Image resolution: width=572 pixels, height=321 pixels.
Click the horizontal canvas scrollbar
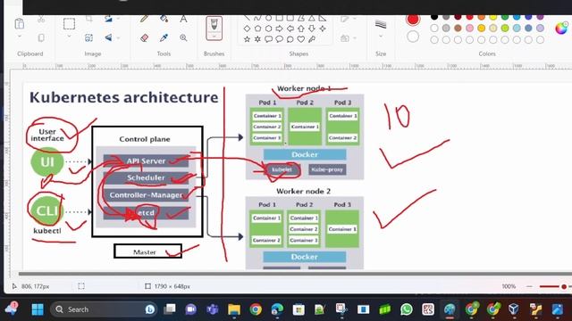pos(295,274)
